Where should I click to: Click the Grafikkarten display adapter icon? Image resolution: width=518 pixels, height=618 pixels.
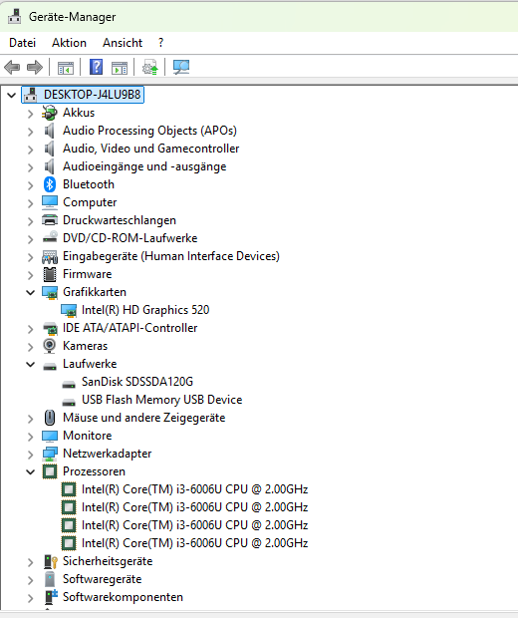point(50,292)
